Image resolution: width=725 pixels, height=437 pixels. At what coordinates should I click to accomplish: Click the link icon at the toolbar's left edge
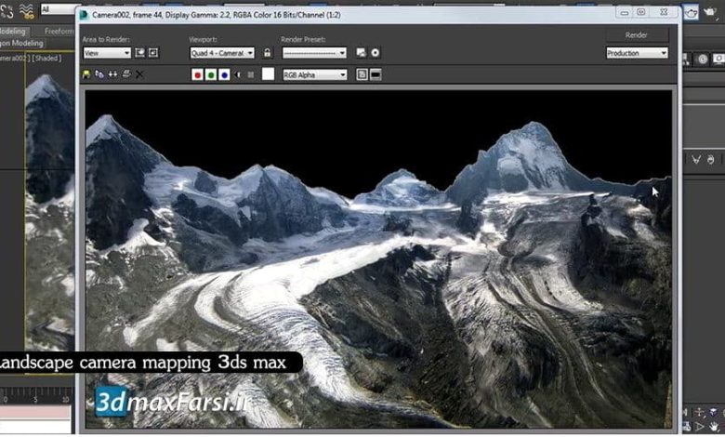pos(7,10)
